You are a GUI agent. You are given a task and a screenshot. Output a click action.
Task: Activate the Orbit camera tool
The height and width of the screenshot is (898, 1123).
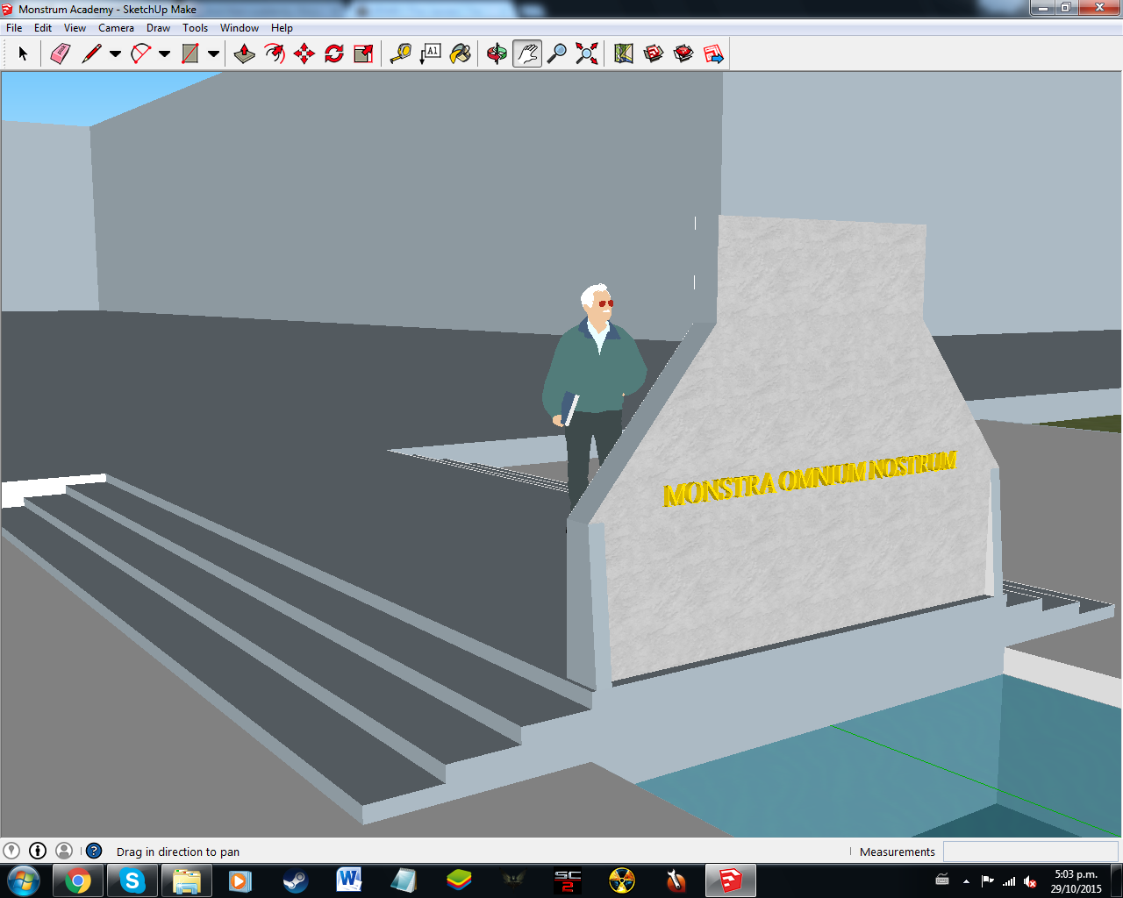click(x=497, y=54)
